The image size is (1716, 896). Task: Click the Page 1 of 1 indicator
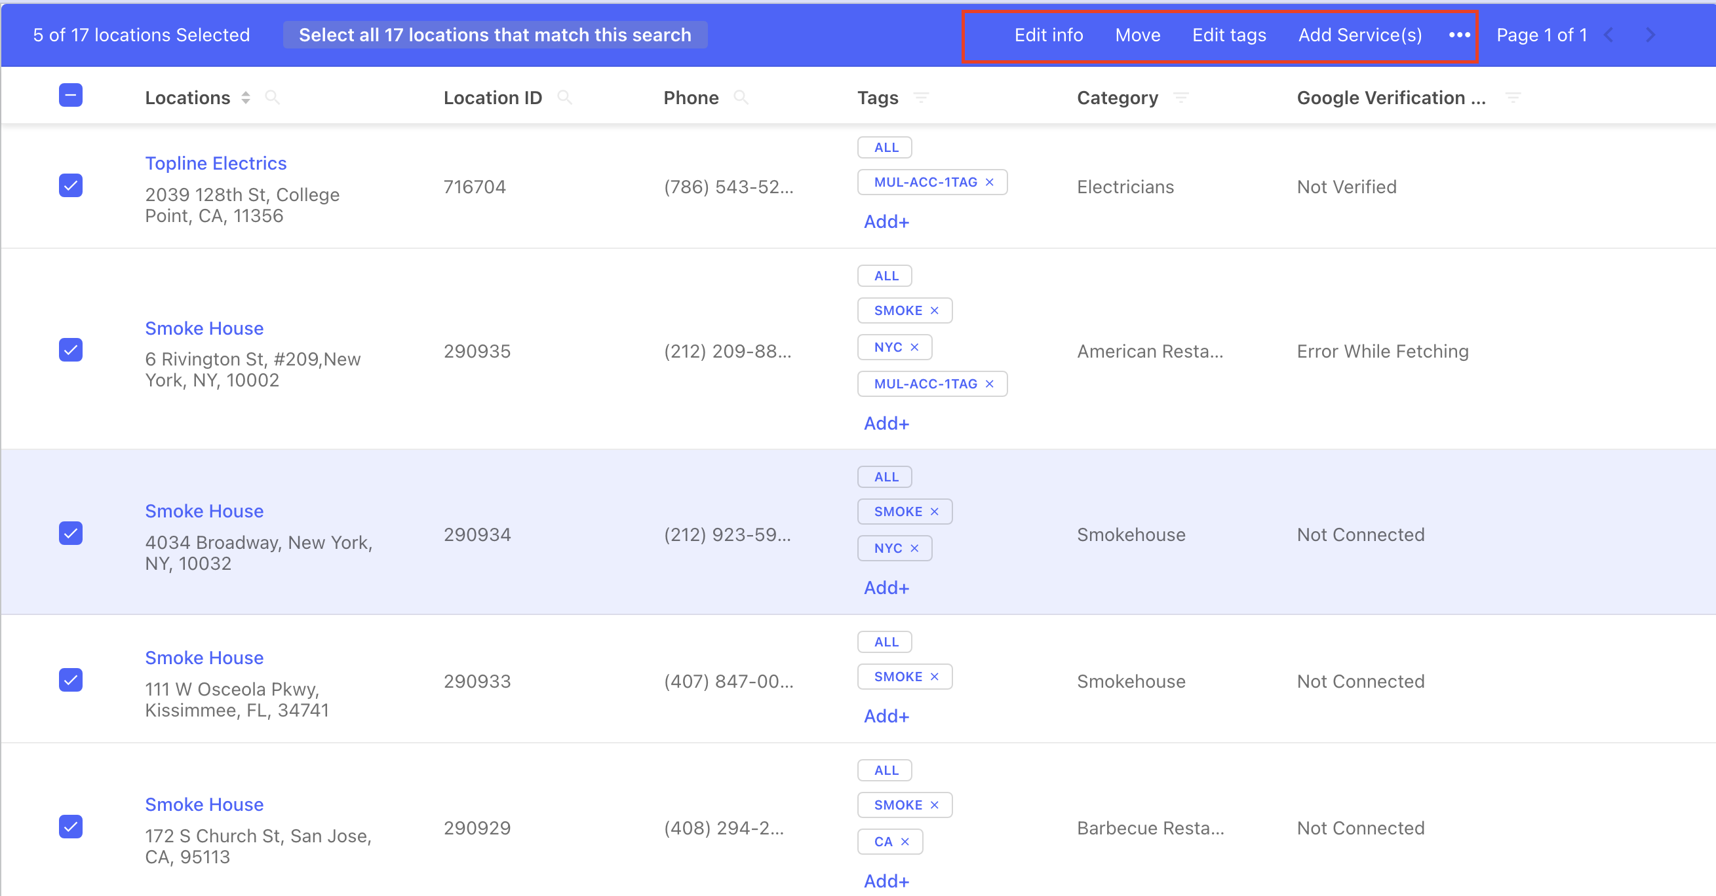1542,35
